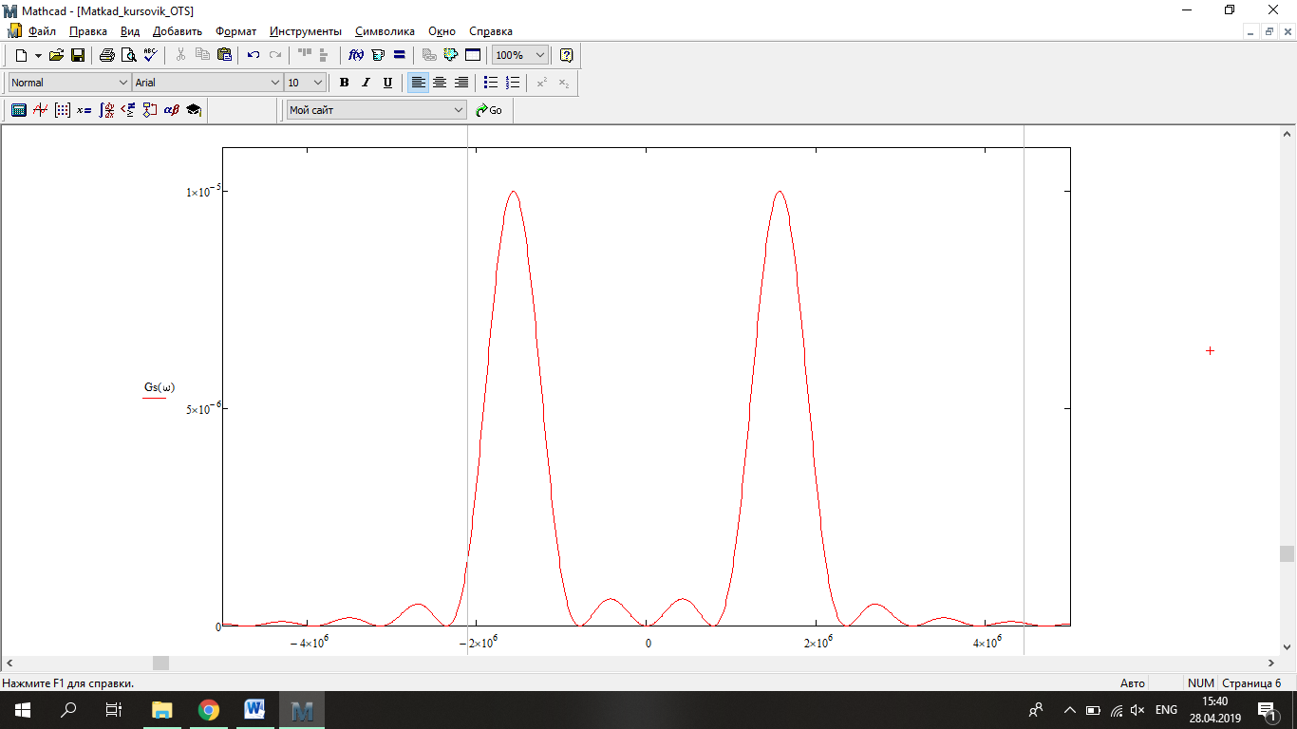Click the Insert Function f(x) icon
The width and height of the screenshot is (1297, 729).
pyautogui.click(x=357, y=55)
